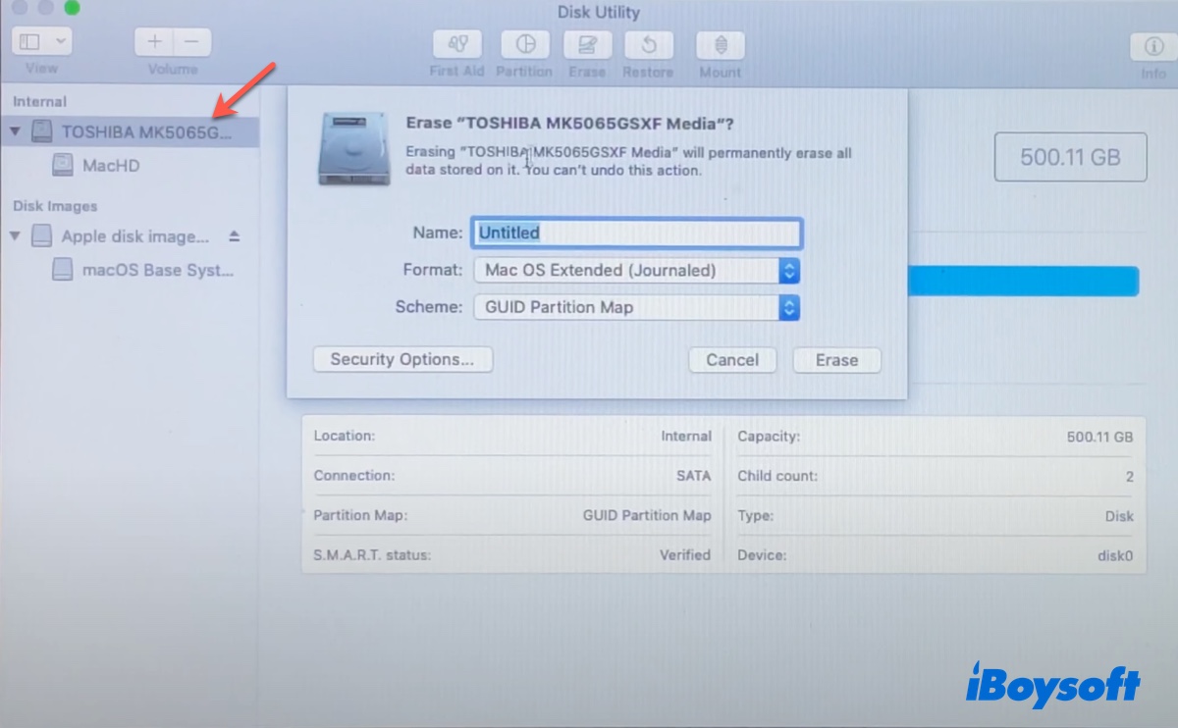Collapse the Apple disk image triangle
This screenshot has width=1178, height=728.
tap(16, 236)
